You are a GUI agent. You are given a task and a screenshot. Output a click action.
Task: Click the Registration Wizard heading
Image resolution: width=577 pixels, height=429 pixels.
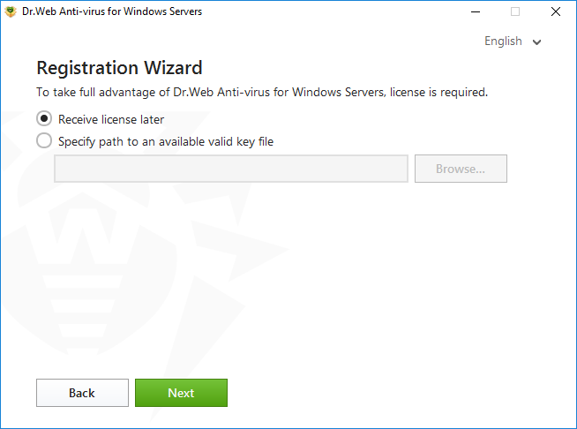tap(119, 68)
